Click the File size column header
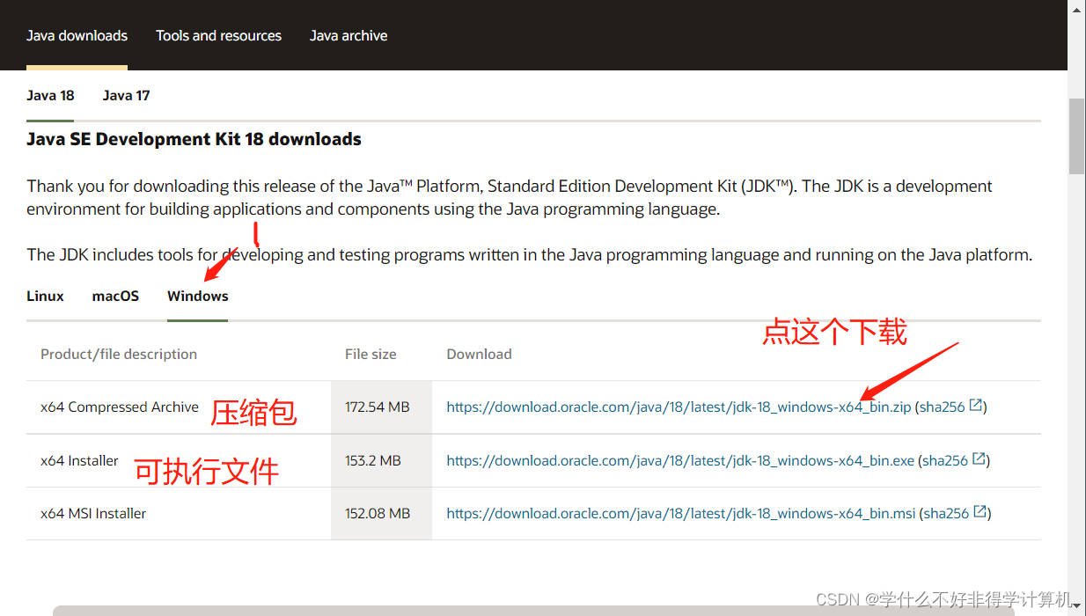The width and height of the screenshot is (1086, 616). [371, 354]
